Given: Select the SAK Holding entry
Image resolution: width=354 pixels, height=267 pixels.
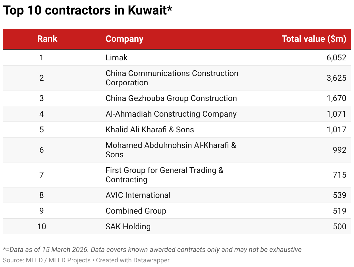Looking at the screenshot, I should (x=128, y=226).
